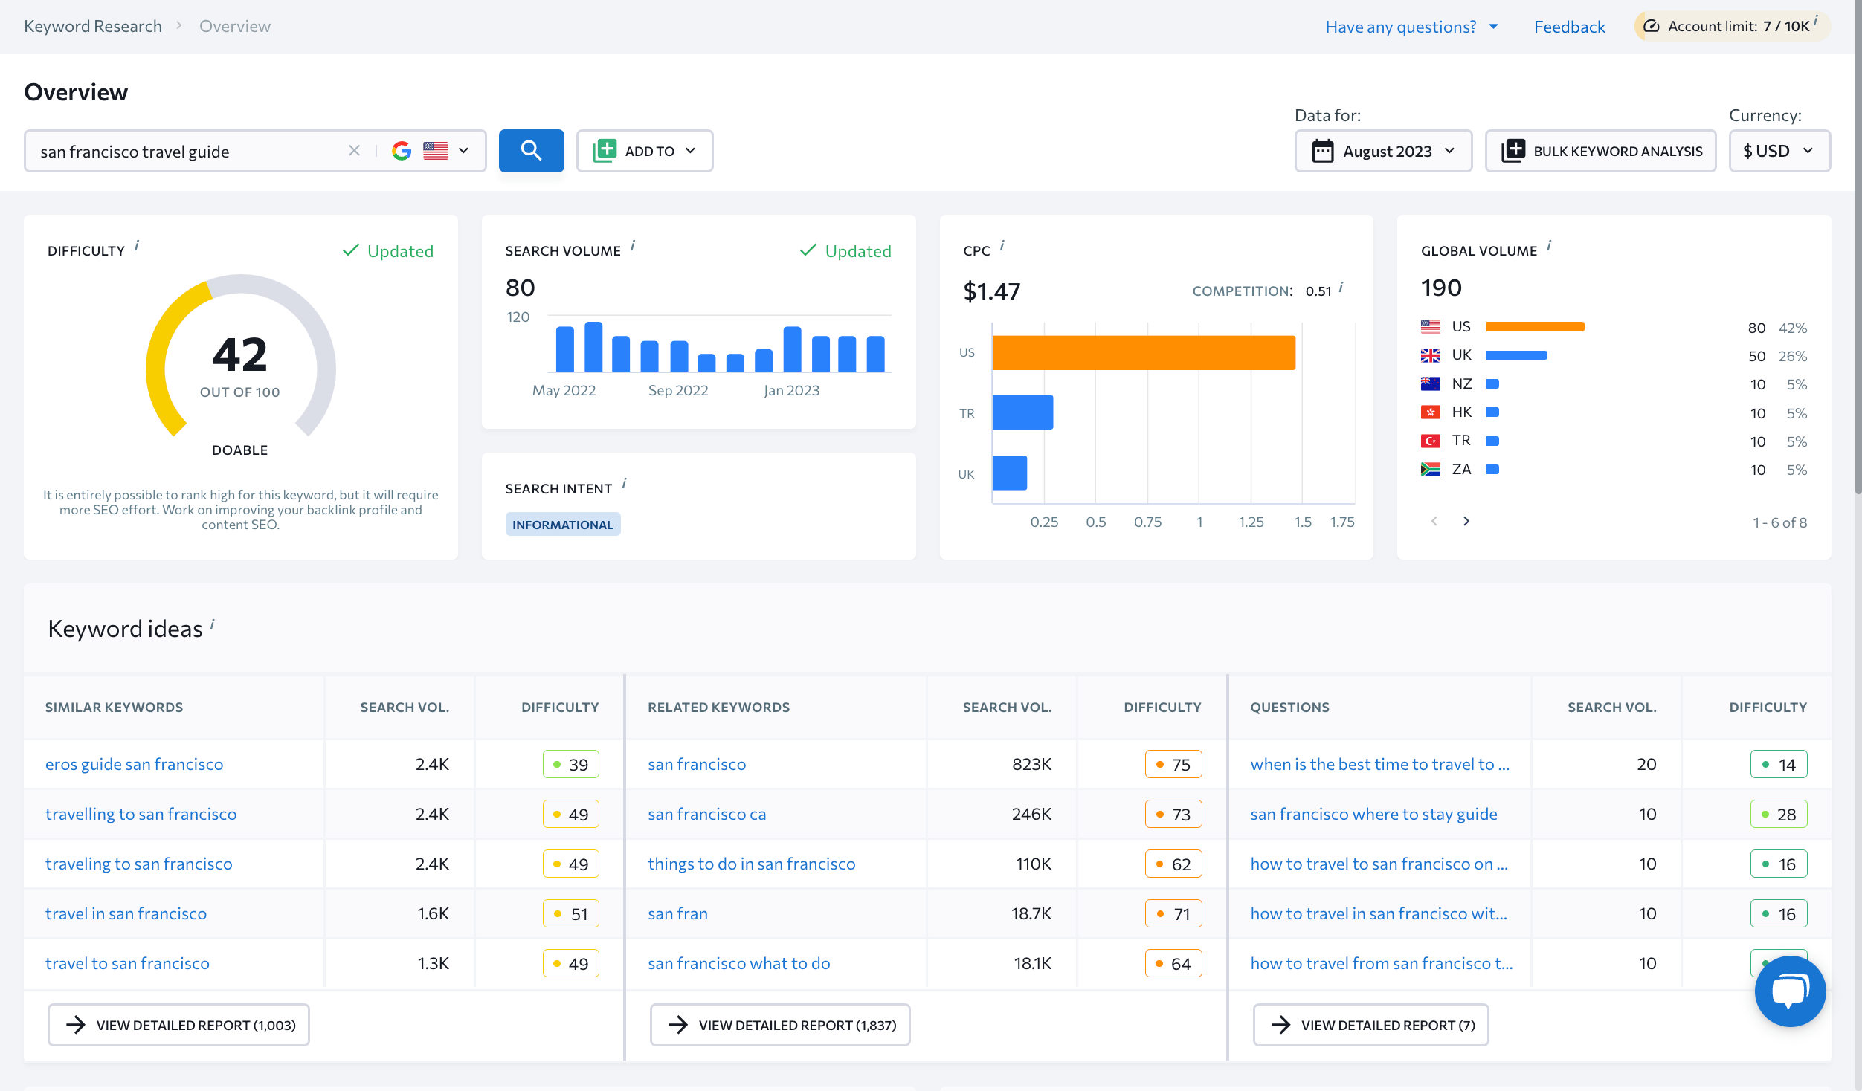Viewport: 1862px width, 1091px height.
Task: Click the keyword search magnifier icon
Action: coord(532,149)
